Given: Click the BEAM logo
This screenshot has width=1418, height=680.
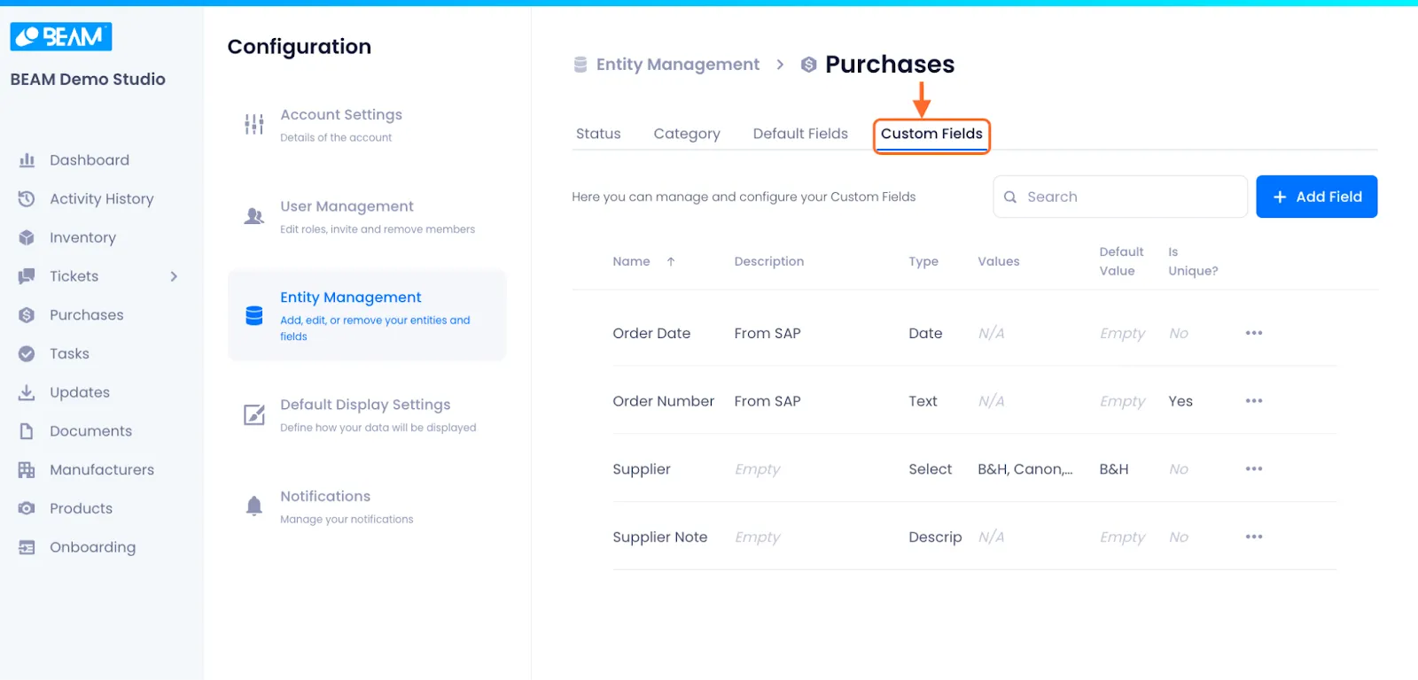Looking at the screenshot, I should click(61, 36).
